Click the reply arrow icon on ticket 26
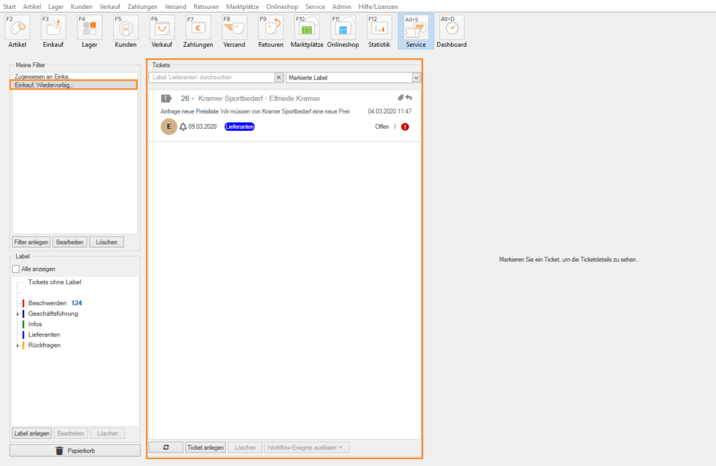716x466 pixels. click(x=409, y=98)
